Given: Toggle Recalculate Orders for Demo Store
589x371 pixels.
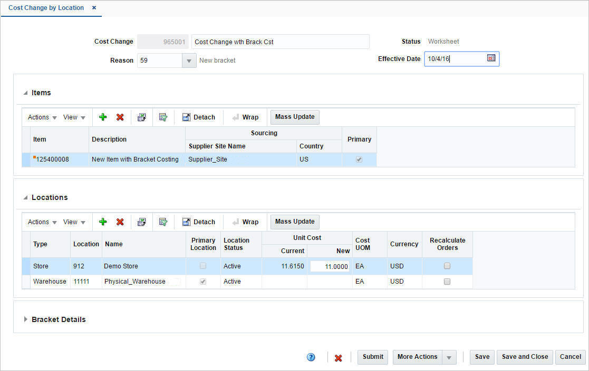Looking at the screenshot, I should tap(447, 266).
